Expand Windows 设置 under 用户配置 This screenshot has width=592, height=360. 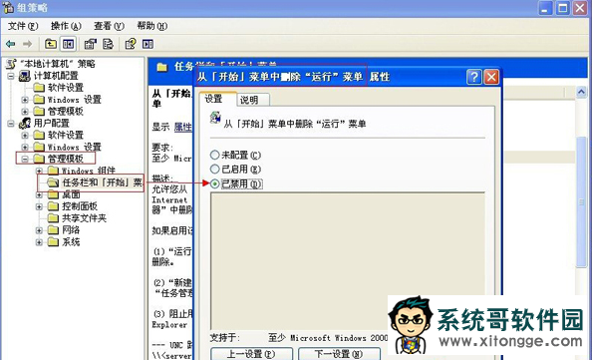click(x=25, y=147)
